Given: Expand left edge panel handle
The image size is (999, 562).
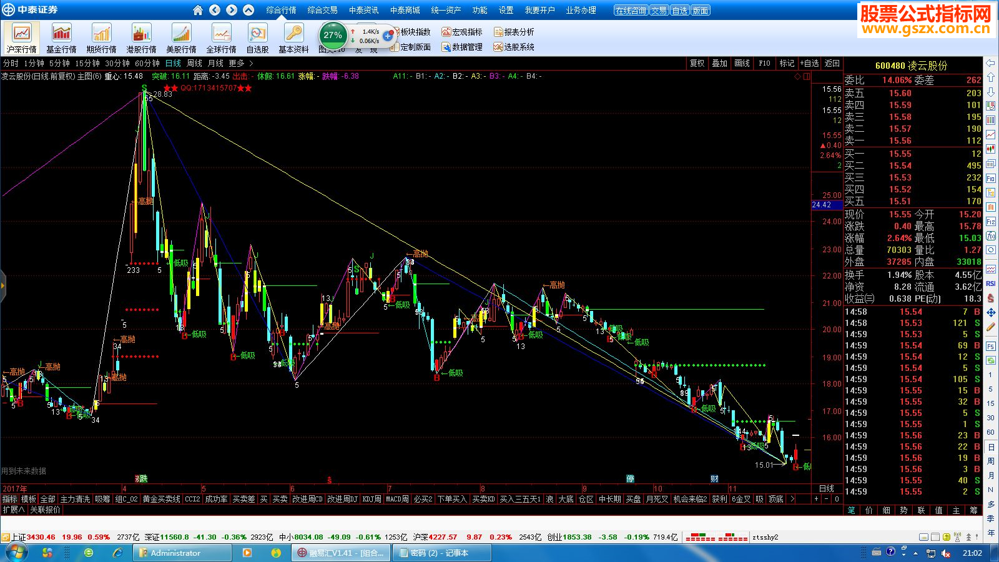Looking at the screenshot, I should 2,286.
